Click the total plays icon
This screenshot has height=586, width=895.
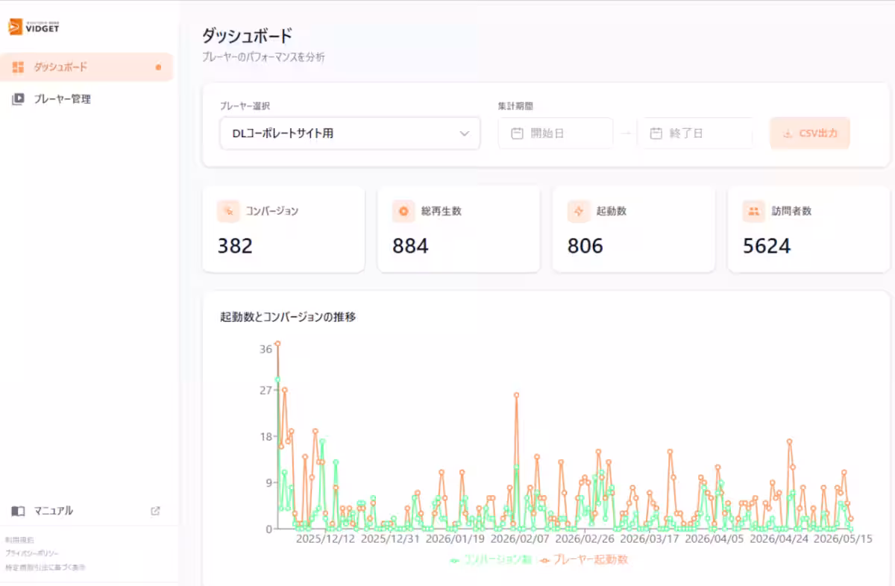click(x=403, y=211)
